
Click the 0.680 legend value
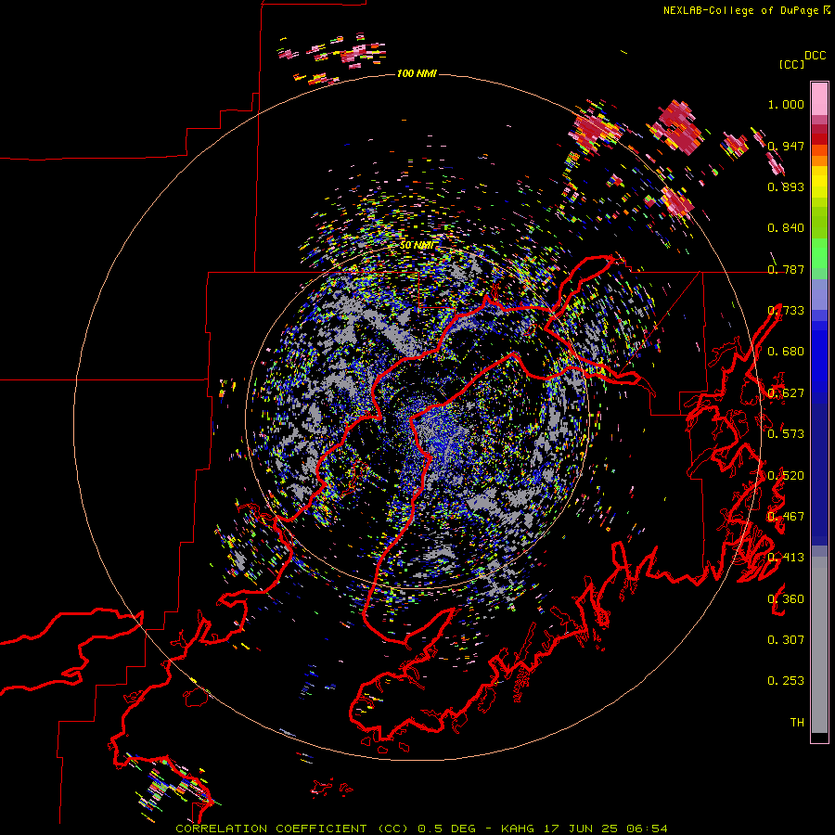pyautogui.click(x=786, y=352)
